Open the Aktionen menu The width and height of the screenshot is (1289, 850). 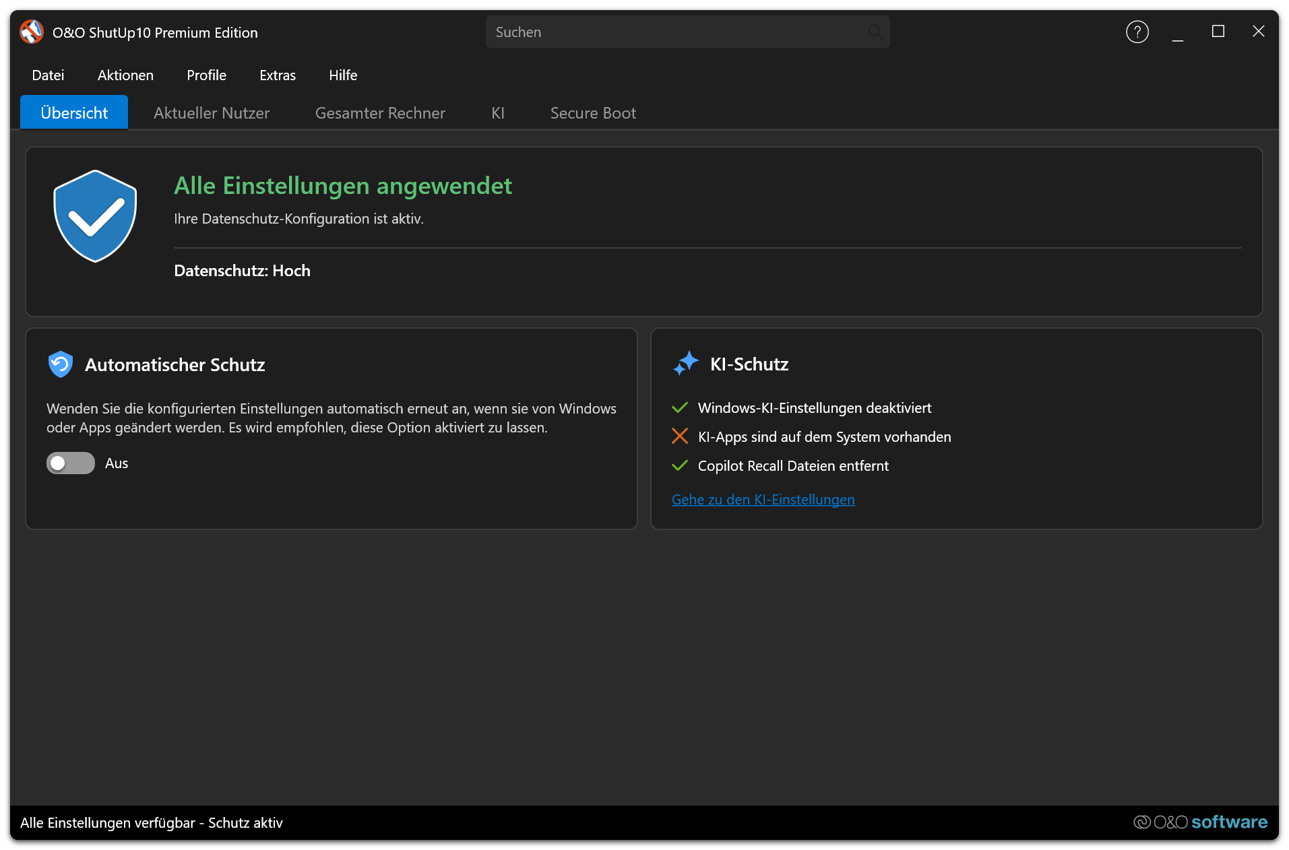pos(125,75)
